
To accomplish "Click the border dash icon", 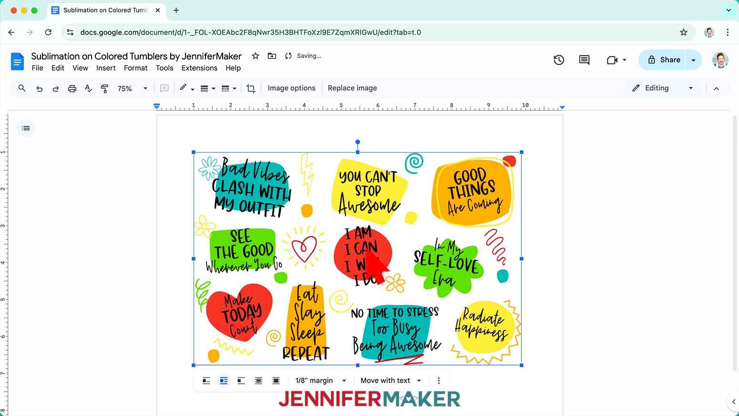I will coord(226,88).
